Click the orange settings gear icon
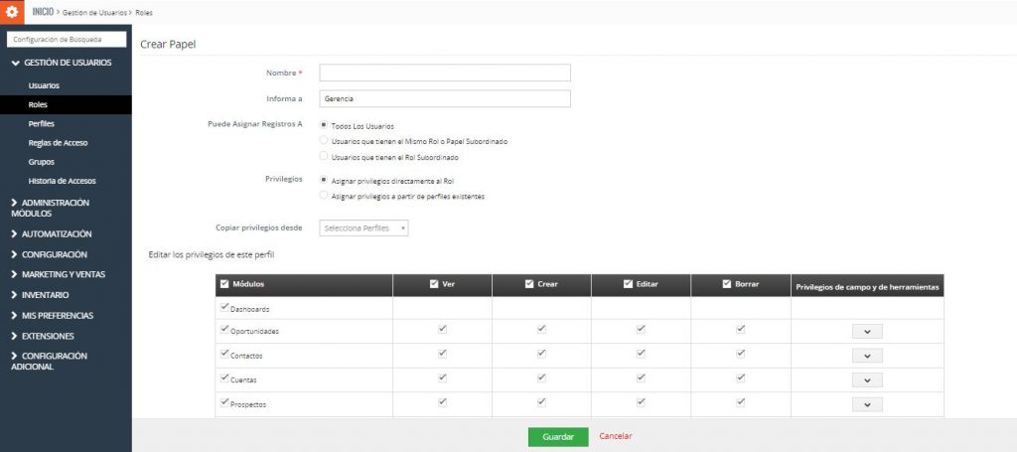Viewport: 1017px width, 452px height. 12,11
